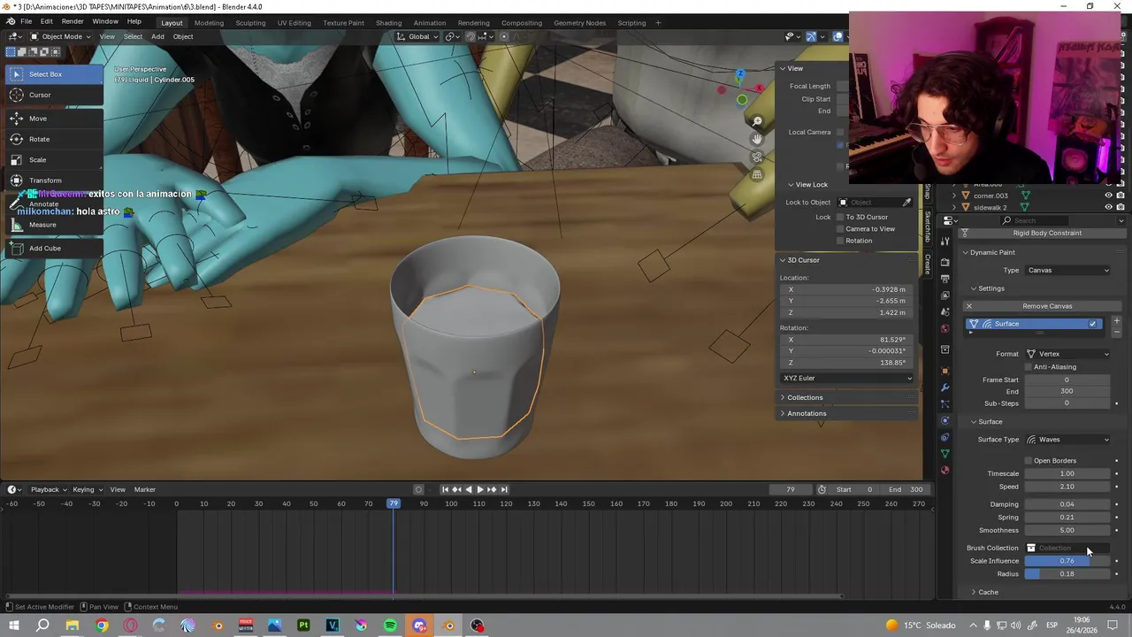Play the animation forward
This screenshot has width=1132, height=637.
tap(480, 489)
